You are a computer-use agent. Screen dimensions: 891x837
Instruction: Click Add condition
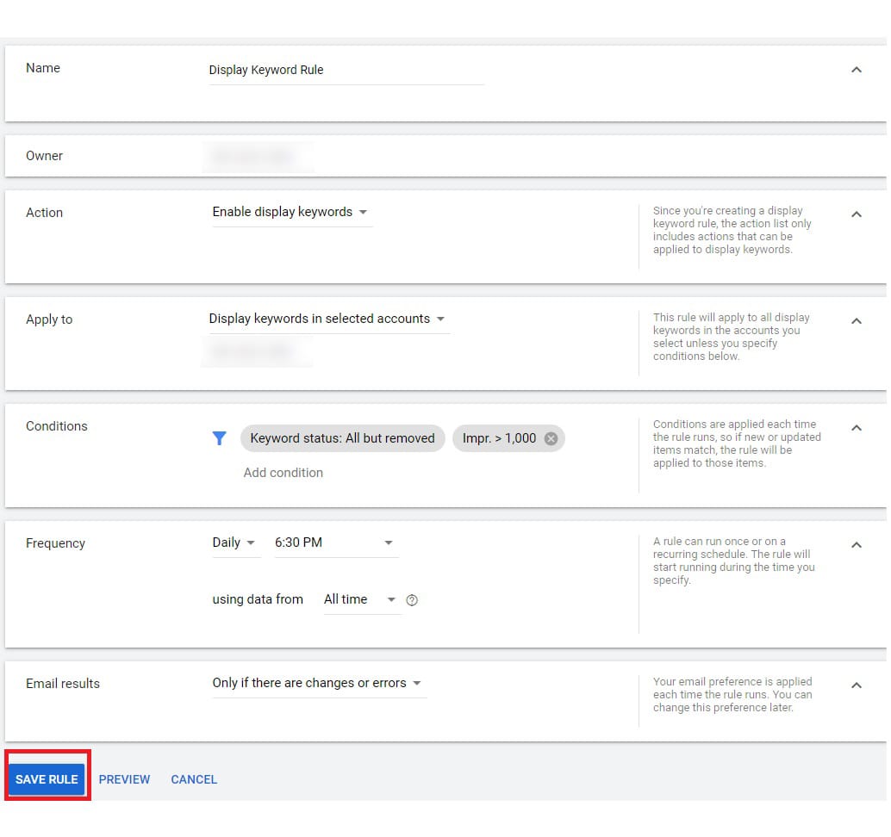click(283, 473)
